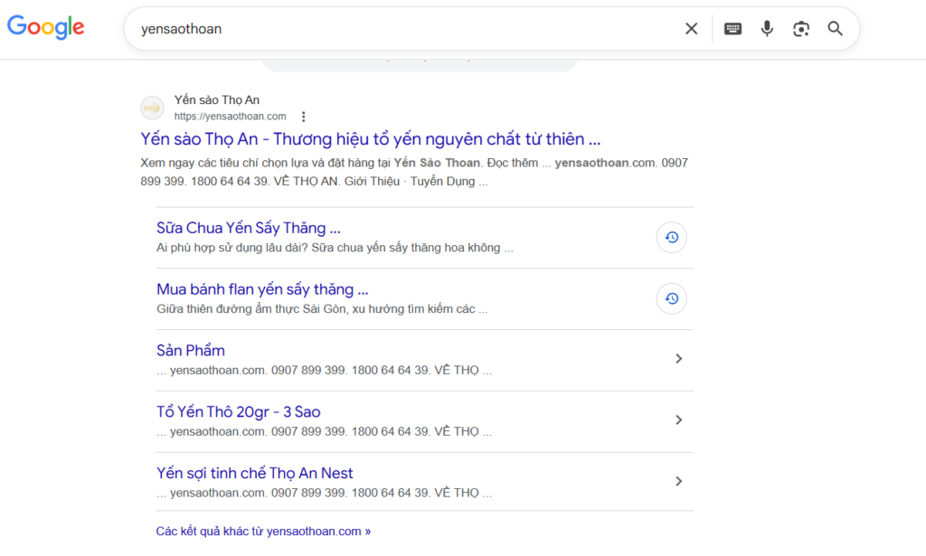Open the on-screen keyboard input tool
The height and width of the screenshot is (556, 926).
(x=732, y=28)
